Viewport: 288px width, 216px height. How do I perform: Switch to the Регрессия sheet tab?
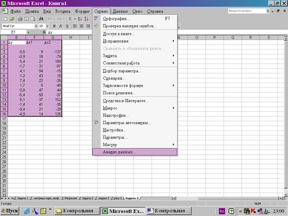pos(71,198)
